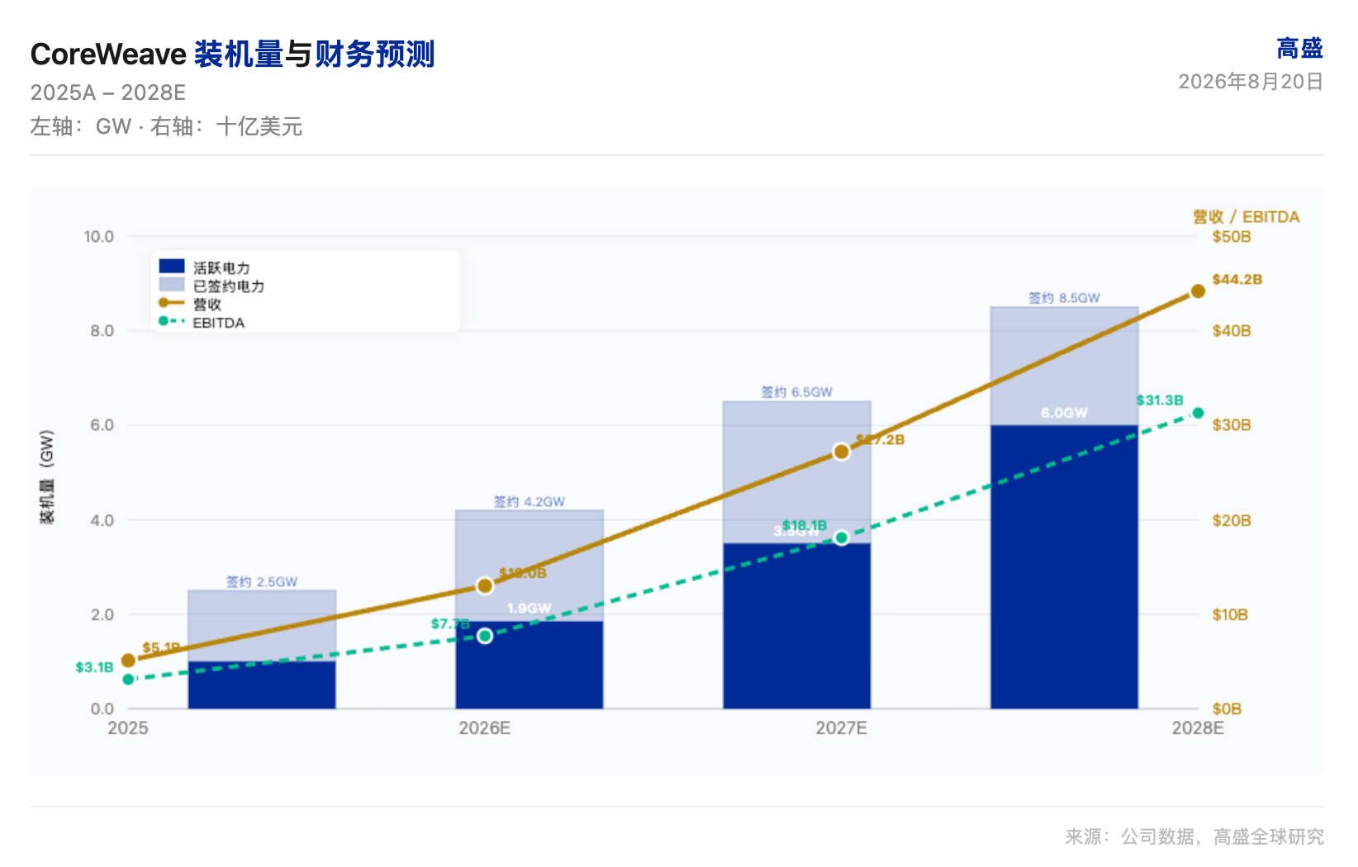Click the 营收 / EBITDA right axis title
This screenshot has width=1358, height=867.
[x=1246, y=216]
